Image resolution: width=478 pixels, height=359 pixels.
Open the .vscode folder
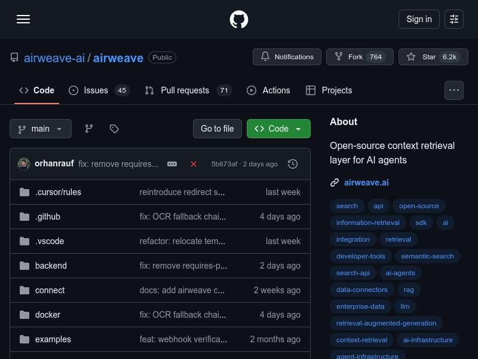50,241
